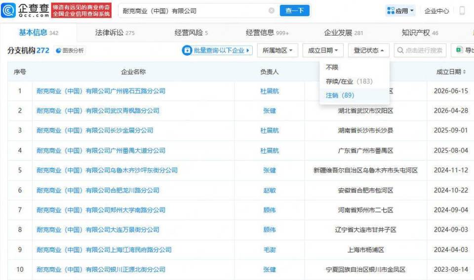
Task: Click date 2024-11-12 cell
Action: (451, 170)
